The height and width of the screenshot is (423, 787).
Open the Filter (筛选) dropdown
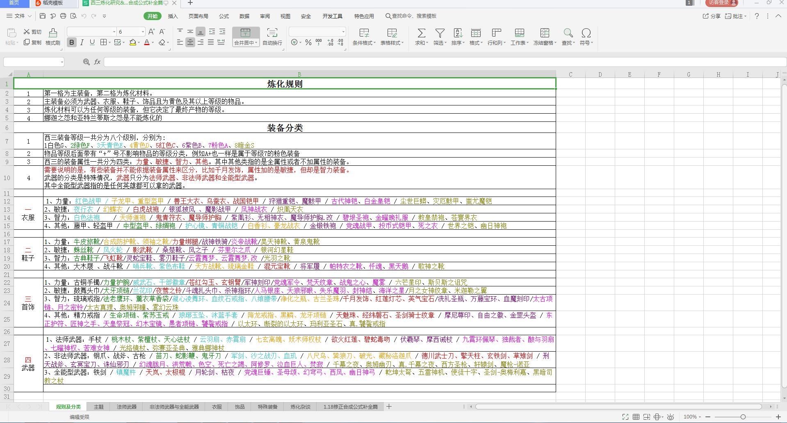click(x=440, y=37)
